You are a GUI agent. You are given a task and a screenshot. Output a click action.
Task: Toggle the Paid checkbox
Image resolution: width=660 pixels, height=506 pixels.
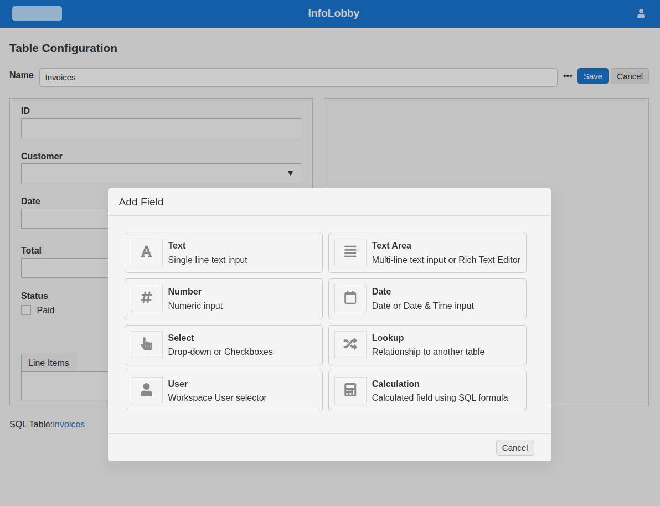click(x=26, y=310)
